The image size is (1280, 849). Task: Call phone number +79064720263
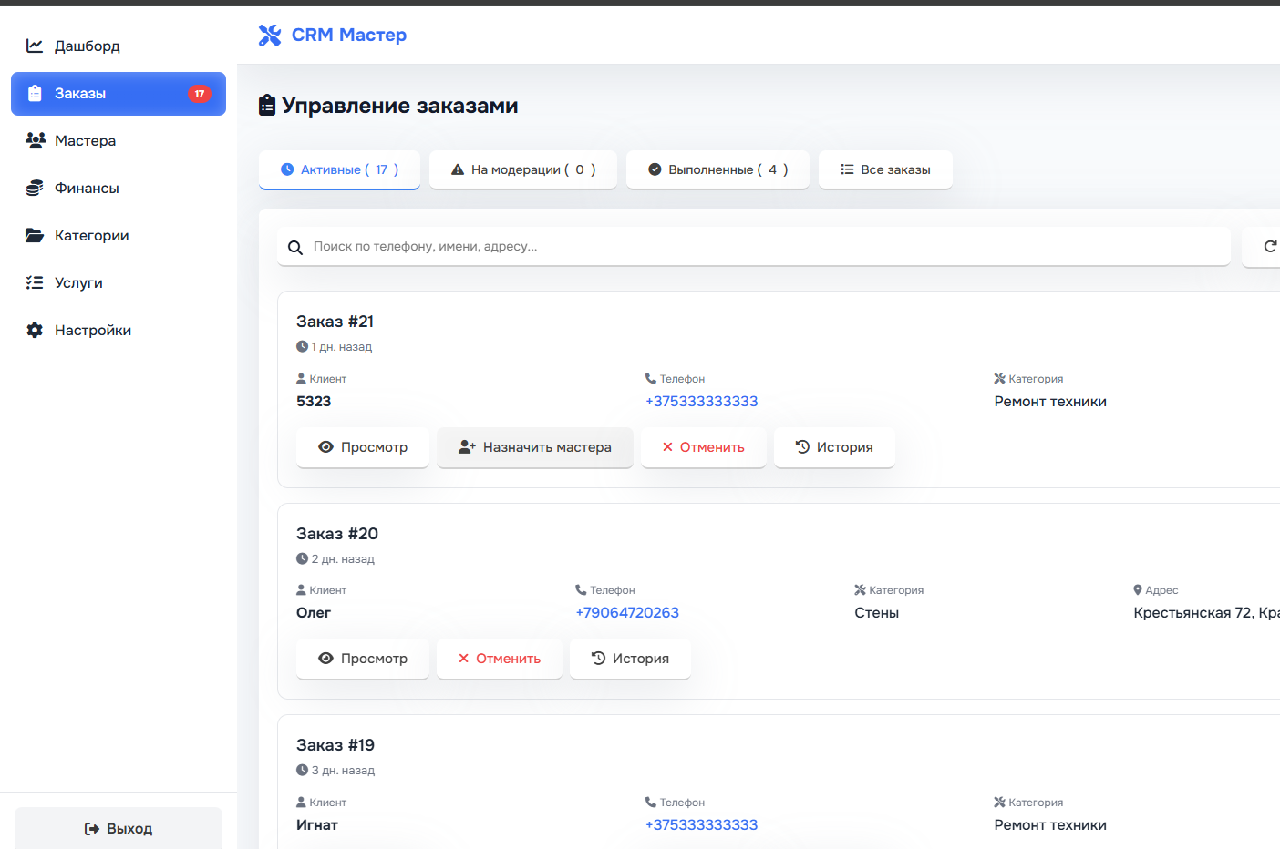(627, 613)
